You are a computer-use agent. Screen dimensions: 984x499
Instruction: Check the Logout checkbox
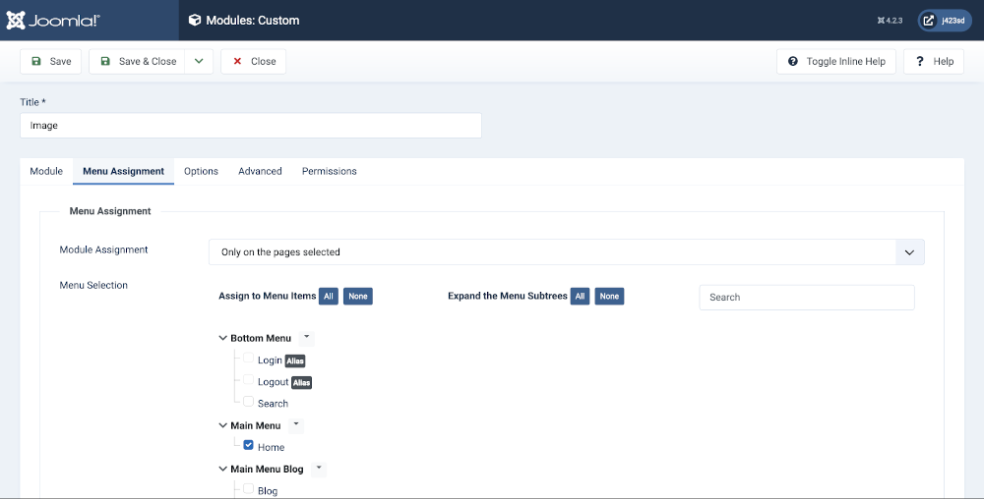coord(249,380)
